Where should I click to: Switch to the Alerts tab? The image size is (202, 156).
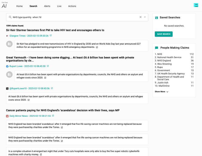tap(47, 6)
